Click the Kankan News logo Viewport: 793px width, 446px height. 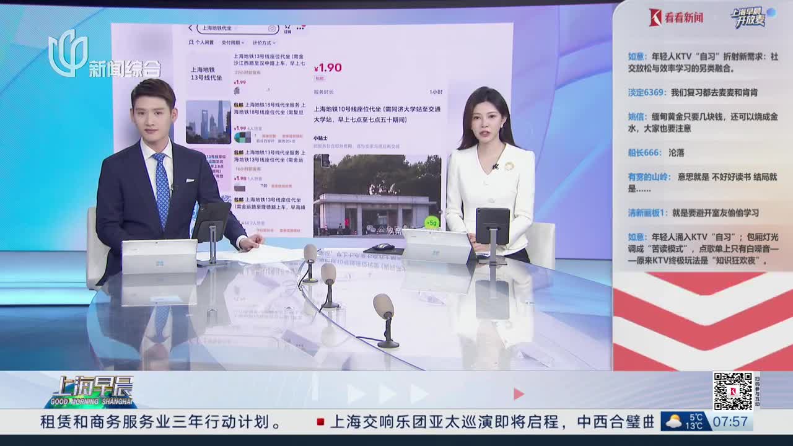click(676, 17)
